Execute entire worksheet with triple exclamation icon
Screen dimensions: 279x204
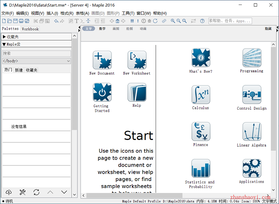[x=132, y=21]
